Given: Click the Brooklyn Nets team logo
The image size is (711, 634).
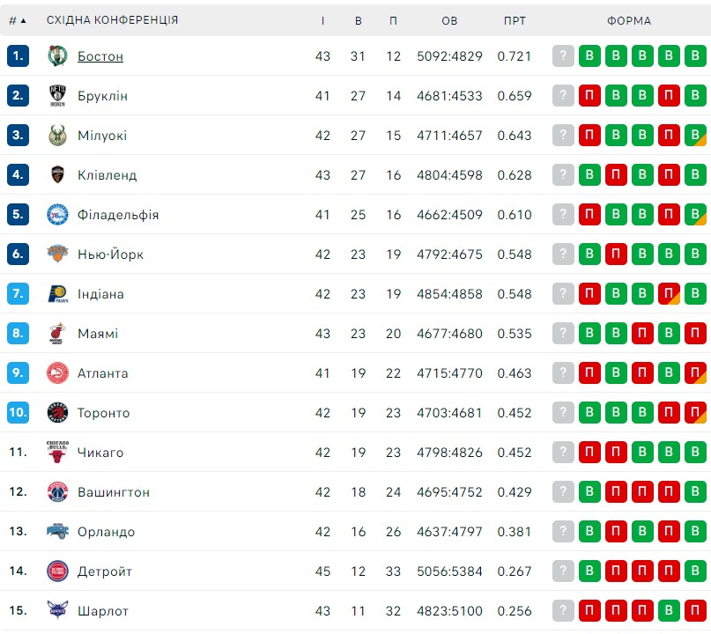Looking at the screenshot, I should tap(57, 96).
